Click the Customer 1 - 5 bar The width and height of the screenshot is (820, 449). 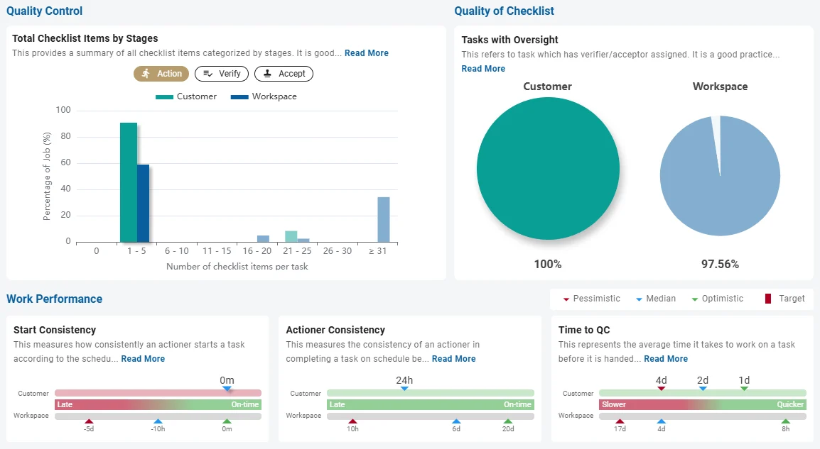click(129, 183)
